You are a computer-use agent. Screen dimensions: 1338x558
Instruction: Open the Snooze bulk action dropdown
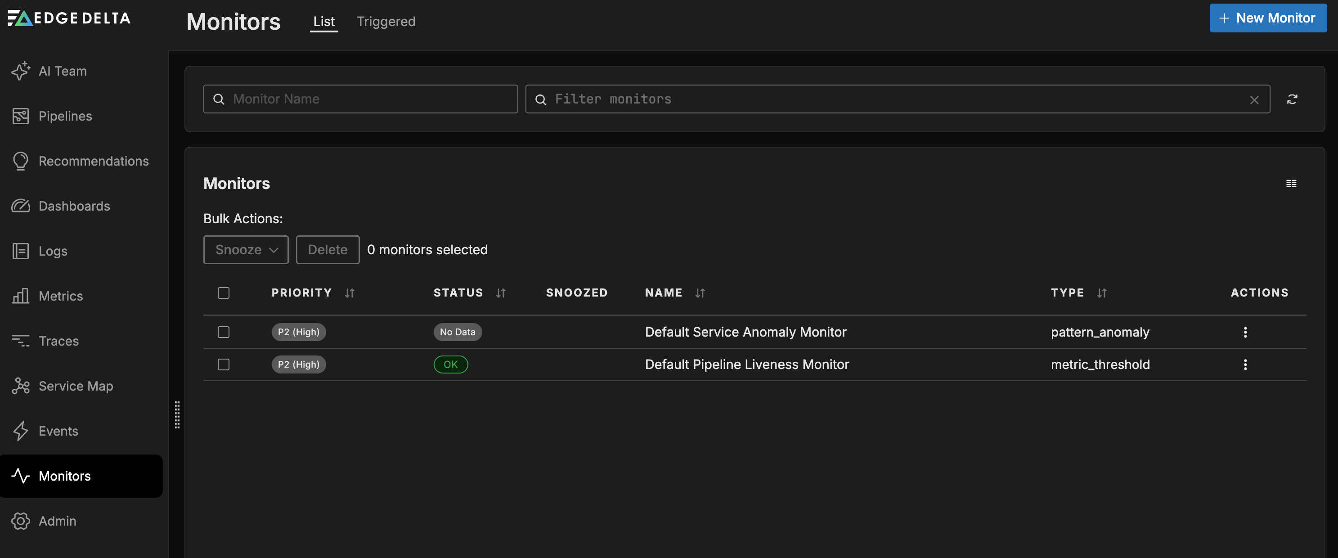246,249
